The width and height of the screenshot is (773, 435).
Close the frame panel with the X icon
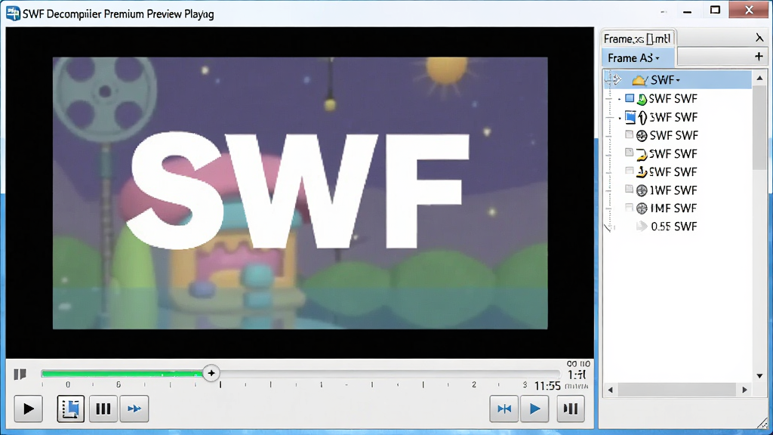[759, 38]
